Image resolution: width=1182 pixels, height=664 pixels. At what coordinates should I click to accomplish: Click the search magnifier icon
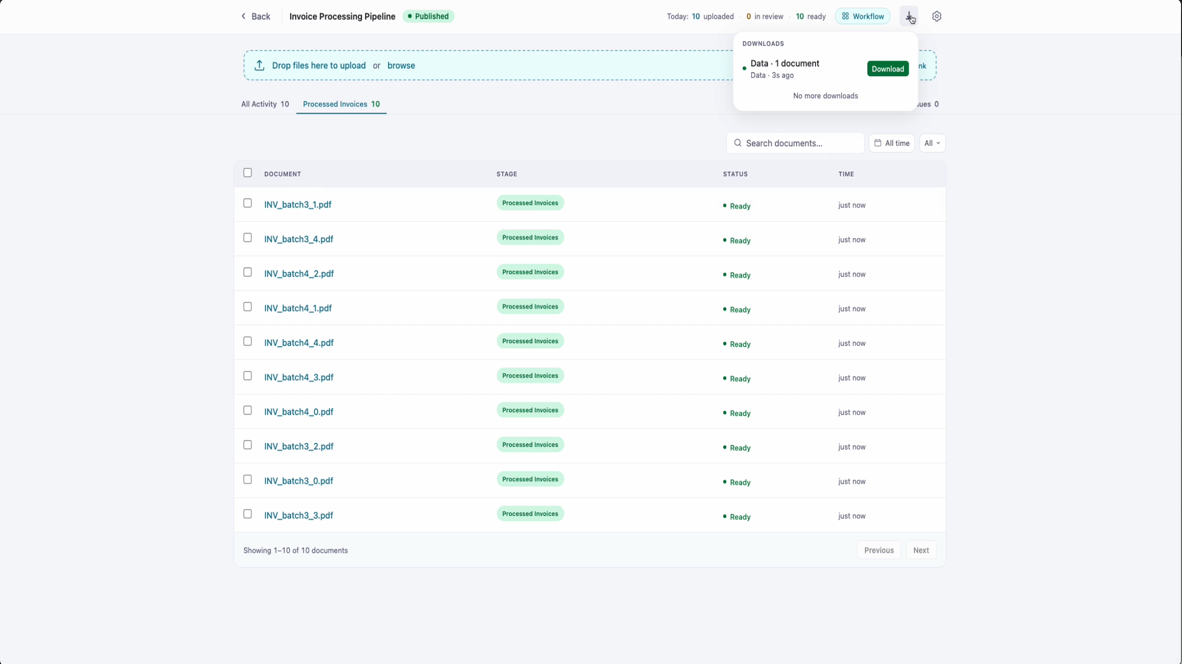click(x=738, y=143)
